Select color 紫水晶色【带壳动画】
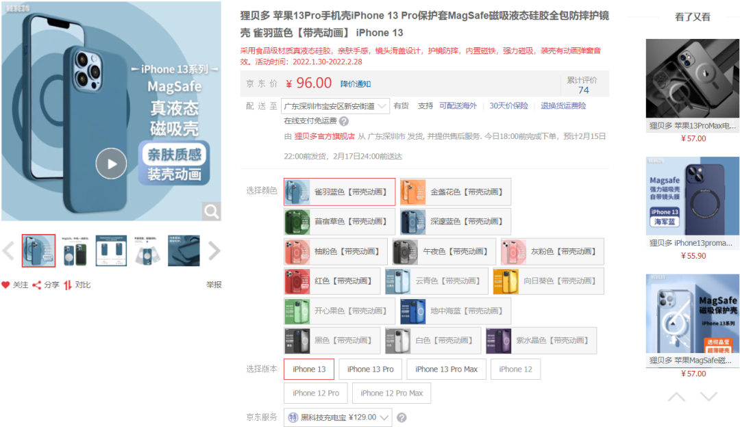The image size is (740, 427). coord(541,340)
